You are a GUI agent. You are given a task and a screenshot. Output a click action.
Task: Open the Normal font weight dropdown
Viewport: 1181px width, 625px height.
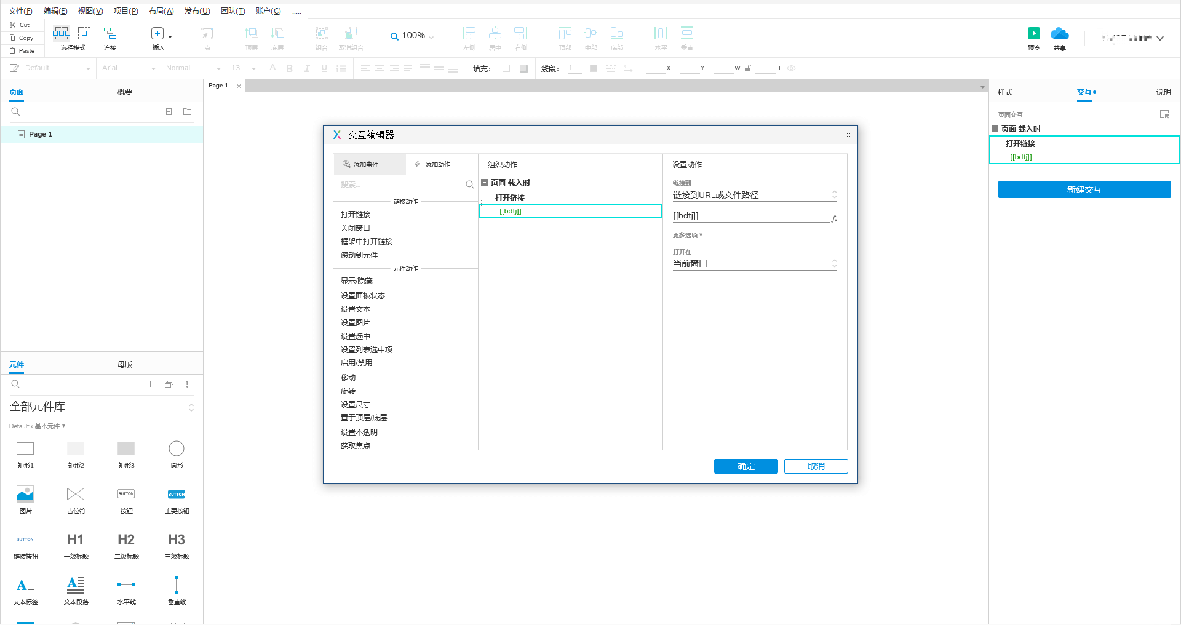click(193, 68)
